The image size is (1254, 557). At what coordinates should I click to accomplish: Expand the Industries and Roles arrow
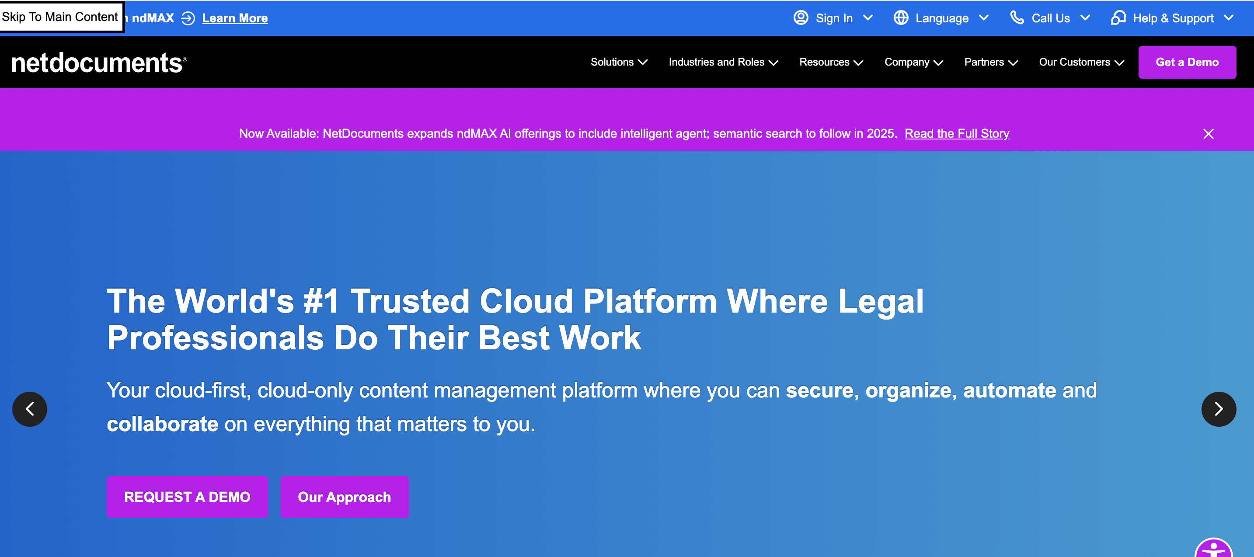point(773,63)
